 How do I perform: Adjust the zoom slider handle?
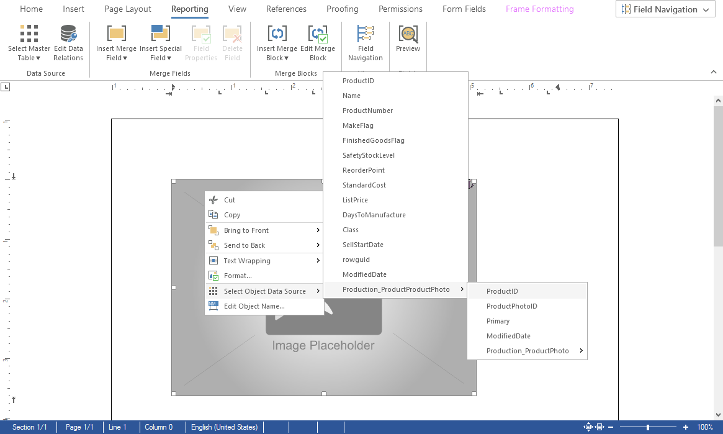(648, 427)
